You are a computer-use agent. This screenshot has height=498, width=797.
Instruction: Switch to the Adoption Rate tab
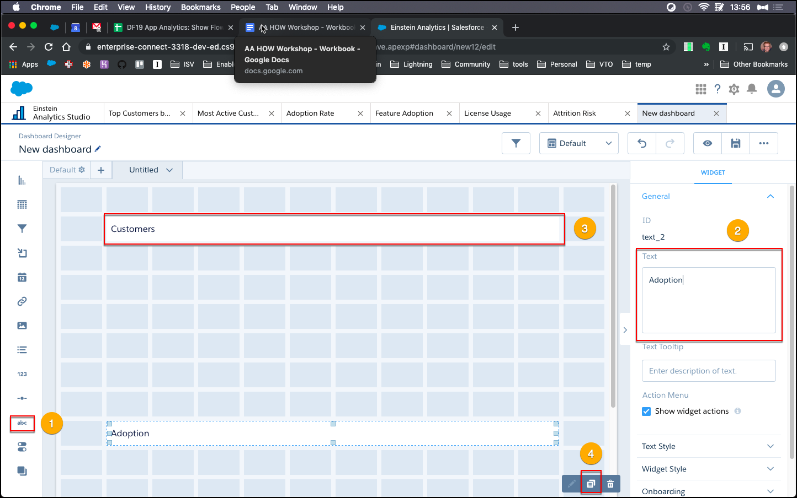point(310,113)
